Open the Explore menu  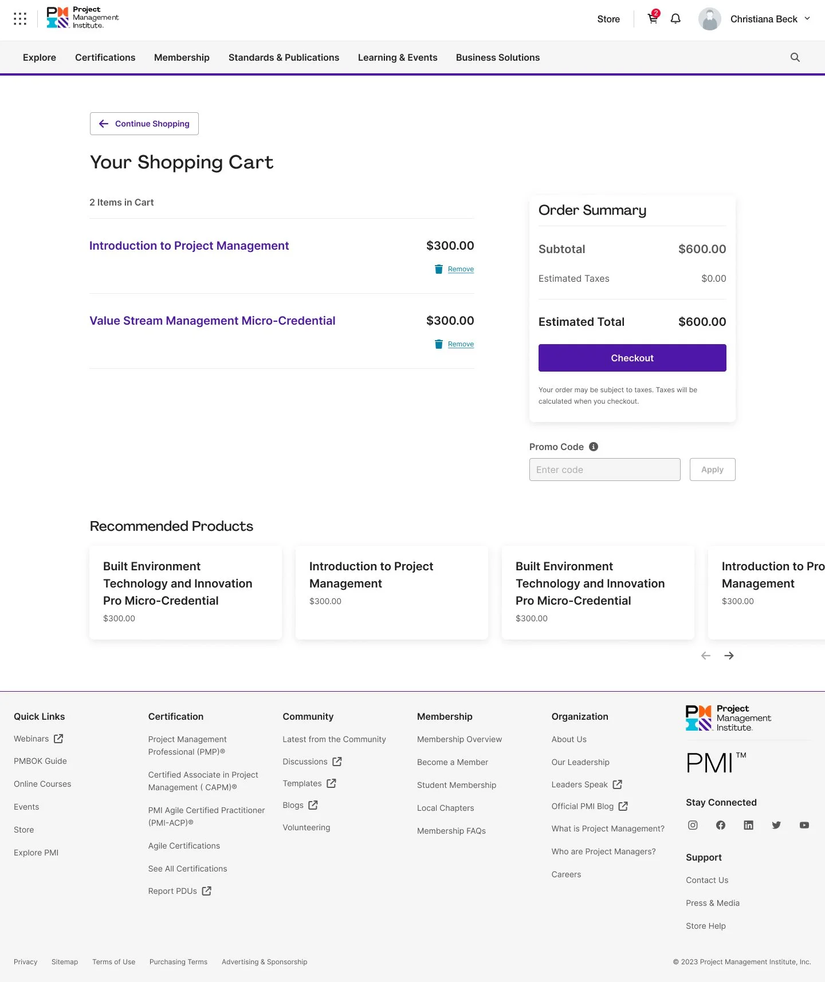click(x=40, y=57)
